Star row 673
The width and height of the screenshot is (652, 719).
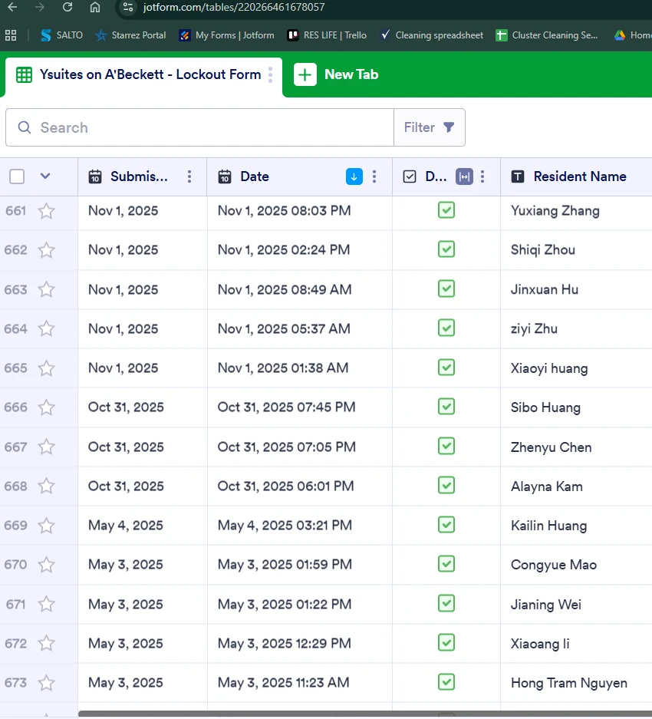point(46,683)
